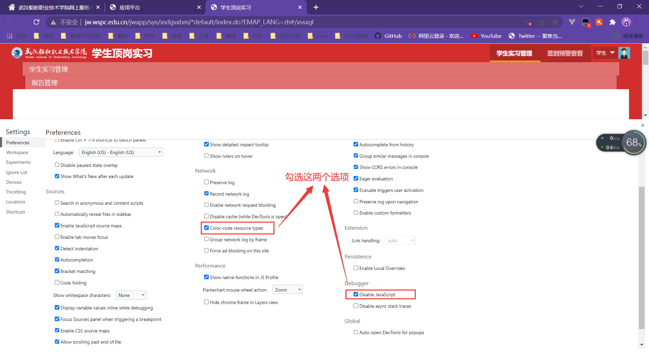Click the settings panel vertical scrollbar
Viewport: 649px width, 352px height.
(642, 257)
